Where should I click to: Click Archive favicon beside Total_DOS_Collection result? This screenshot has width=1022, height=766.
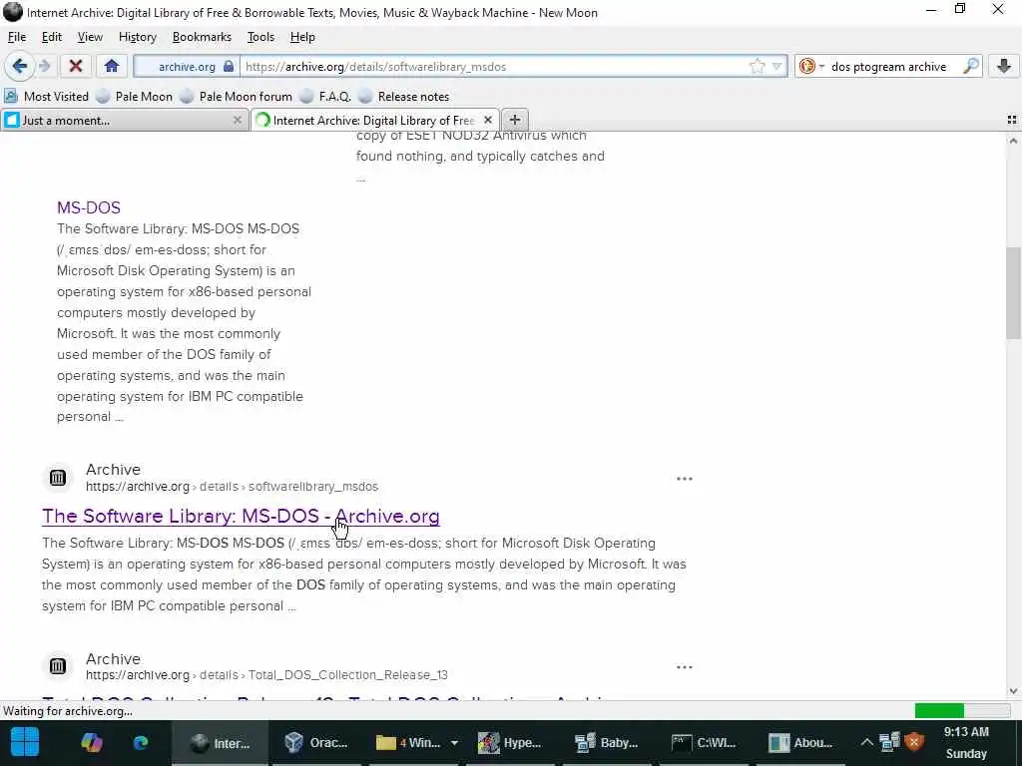tap(58, 665)
